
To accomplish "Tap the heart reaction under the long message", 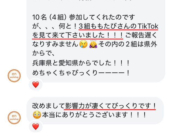I will 36,85.
